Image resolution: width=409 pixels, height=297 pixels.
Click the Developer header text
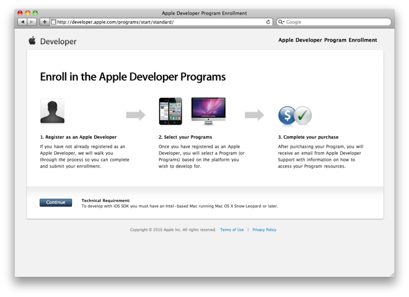tap(58, 41)
